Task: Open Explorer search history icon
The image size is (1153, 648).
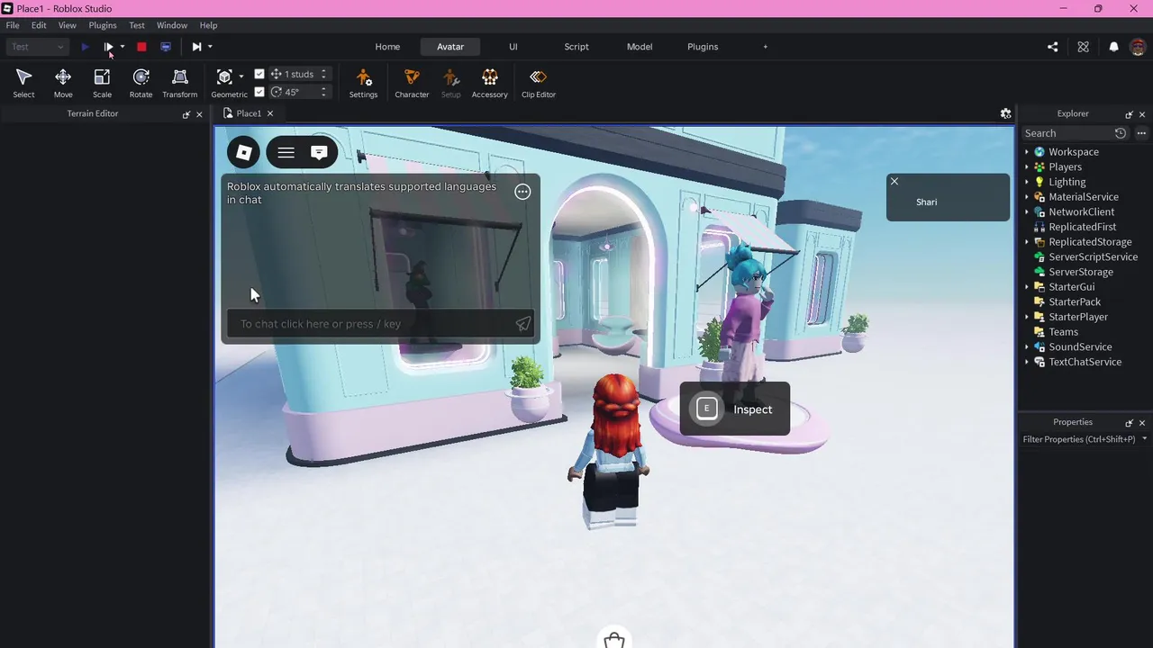Action: [1121, 133]
